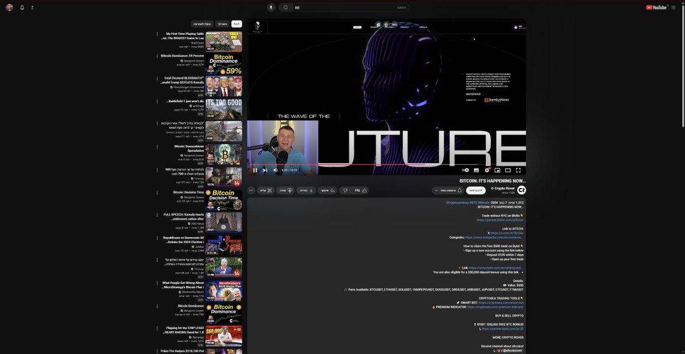The image size is (685, 354).
Task: Open the Crypto Rover channel avatar
Action: (522, 190)
